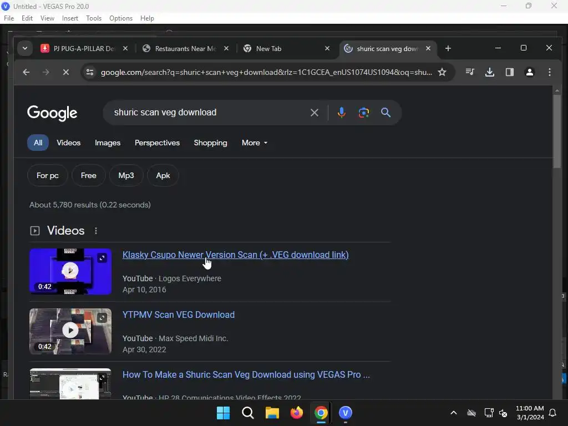Bookmark this page with the star icon
568x426 pixels.
tap(442, 72)
